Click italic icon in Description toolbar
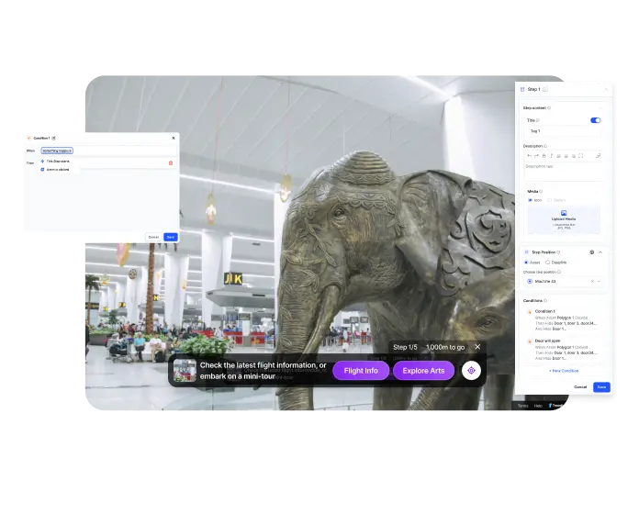The width and height of the screenshot is (639, 514). [x=552, y=156]
